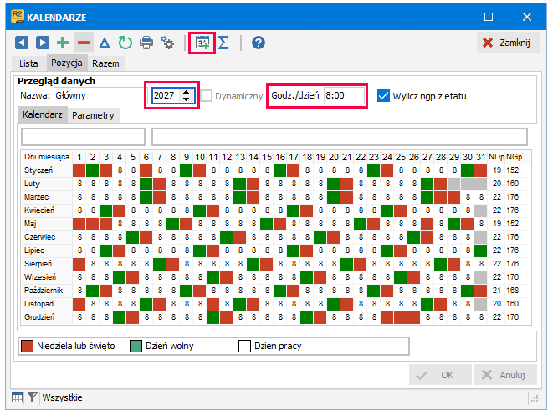Select the Marzec row label
Viewport: 558px width, 420px height.
point(47,197)
